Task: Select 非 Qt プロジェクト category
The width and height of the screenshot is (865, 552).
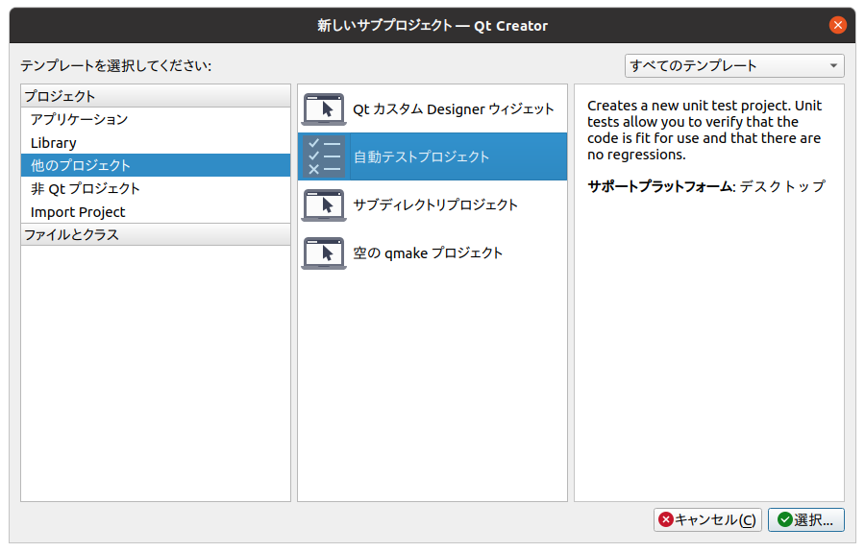Action: coord(156,188)
